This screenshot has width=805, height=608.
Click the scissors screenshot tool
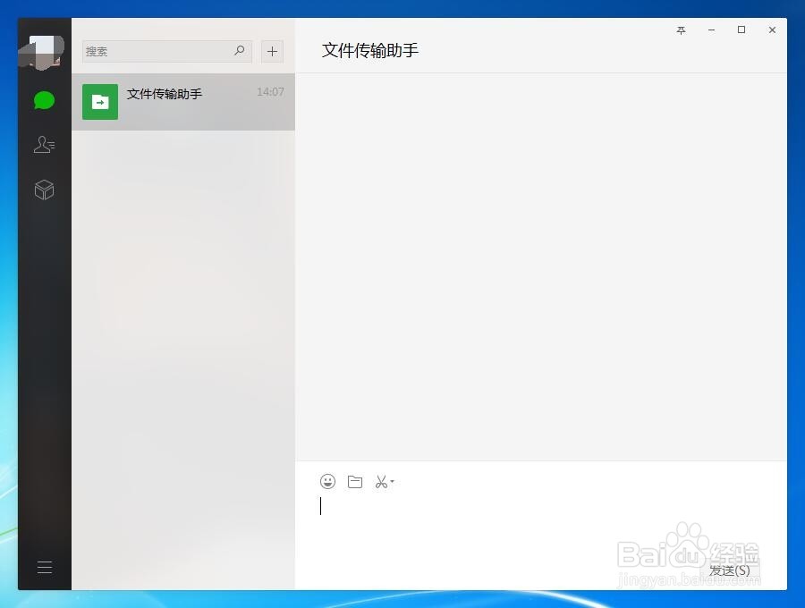click(x=381, y=481)
